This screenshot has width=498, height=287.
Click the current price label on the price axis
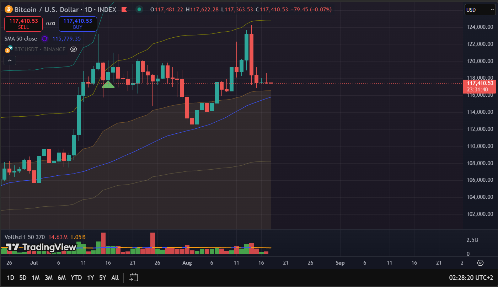479,86
